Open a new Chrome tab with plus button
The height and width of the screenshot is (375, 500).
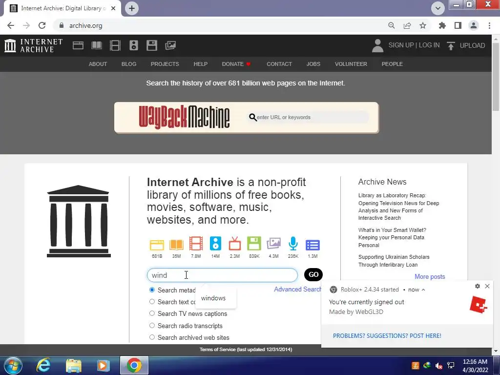point(132,8)
